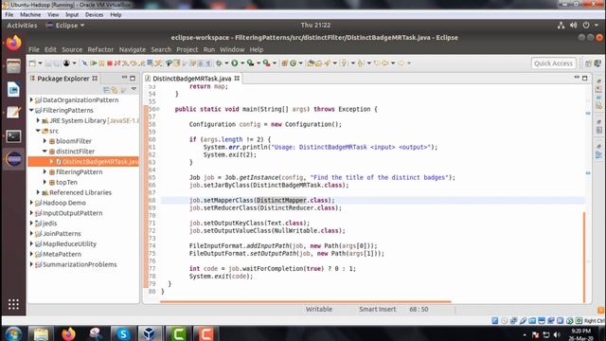Click the New Java Package icon in the toolbar
Viewport: 606px width, 341px height.
[284, 63]
